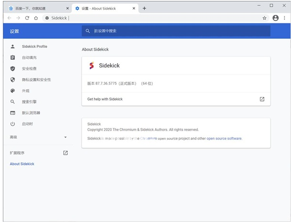
Task: Click the external link icon beside 扩展程序
Action: (x=65, y=153)
